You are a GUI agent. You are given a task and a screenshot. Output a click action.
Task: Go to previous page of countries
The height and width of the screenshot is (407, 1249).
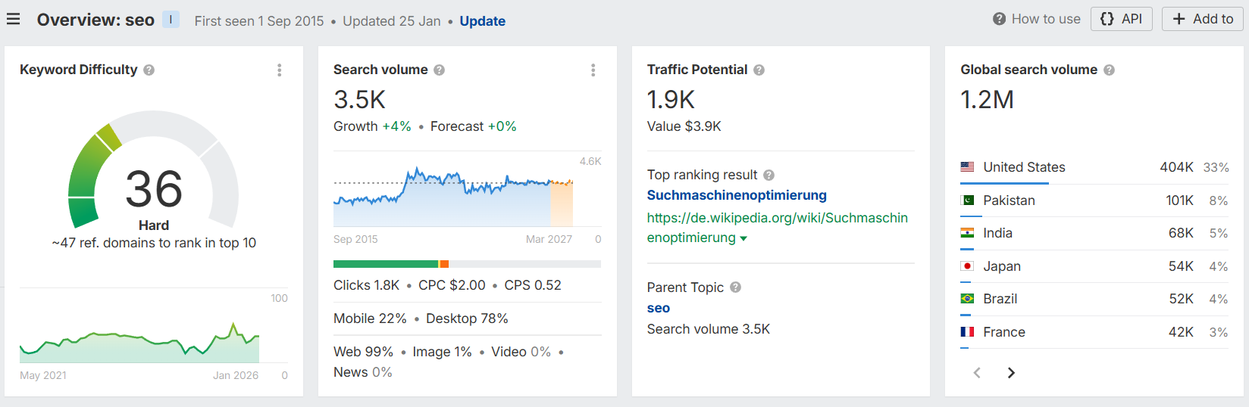click(977, 372)
